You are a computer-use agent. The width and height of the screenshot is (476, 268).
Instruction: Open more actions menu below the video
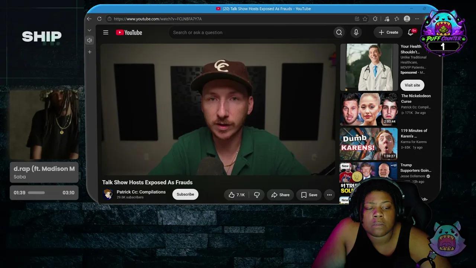[329, 195]
